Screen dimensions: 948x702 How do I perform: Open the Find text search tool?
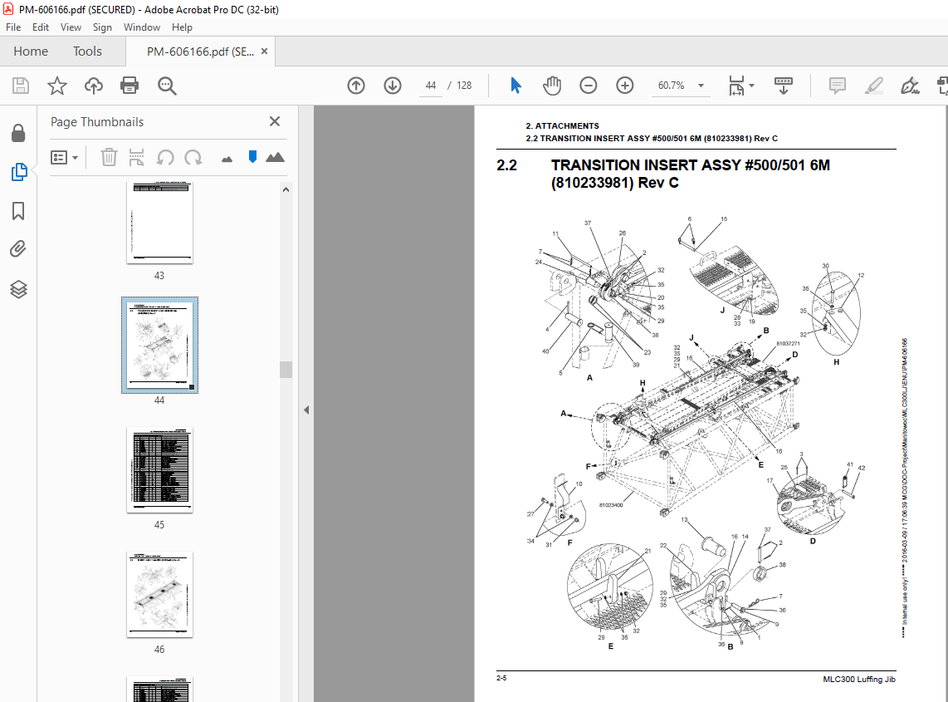(x=167, y=86)
